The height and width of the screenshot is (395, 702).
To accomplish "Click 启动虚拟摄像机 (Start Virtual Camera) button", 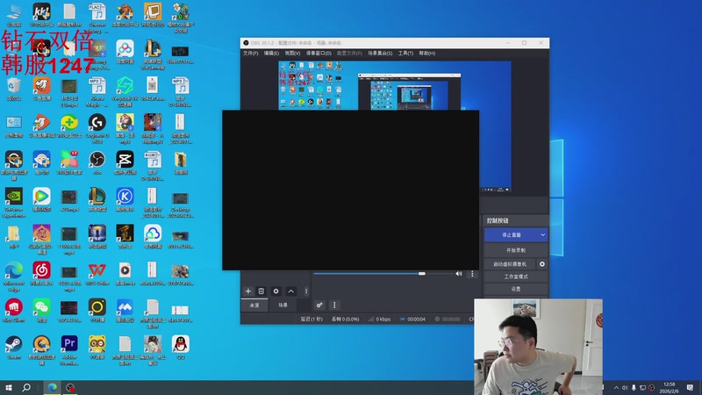I will coord(510,264).
